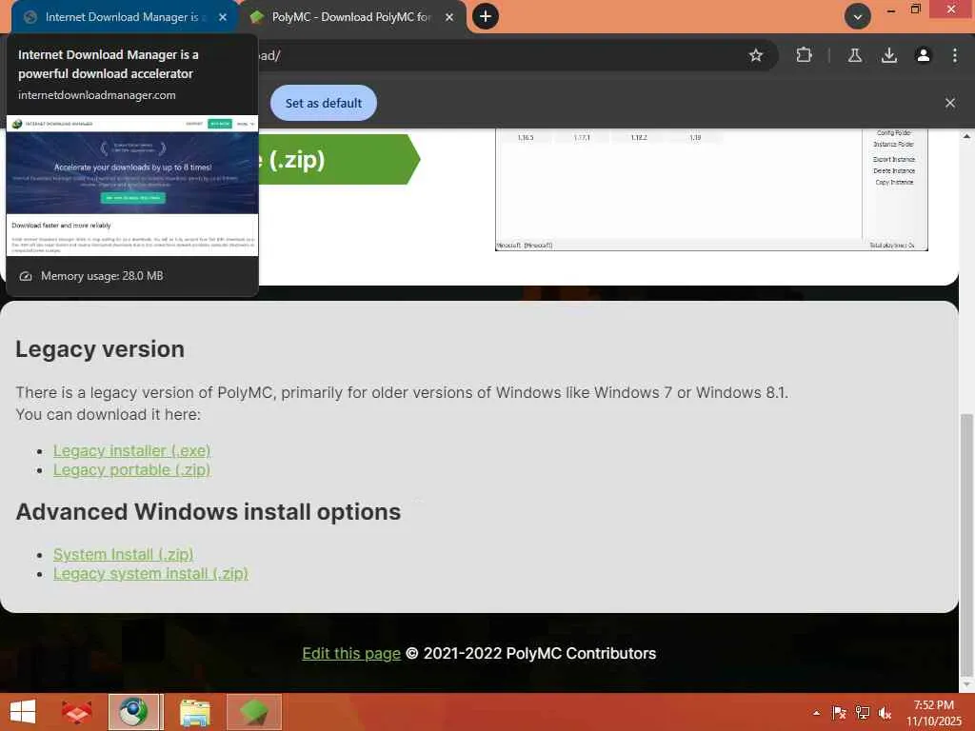Image resolution: width=975 pixels, height=731 pixels.
Task: Open the tab search dropdown arrow
Action: (x=858, y=17)
